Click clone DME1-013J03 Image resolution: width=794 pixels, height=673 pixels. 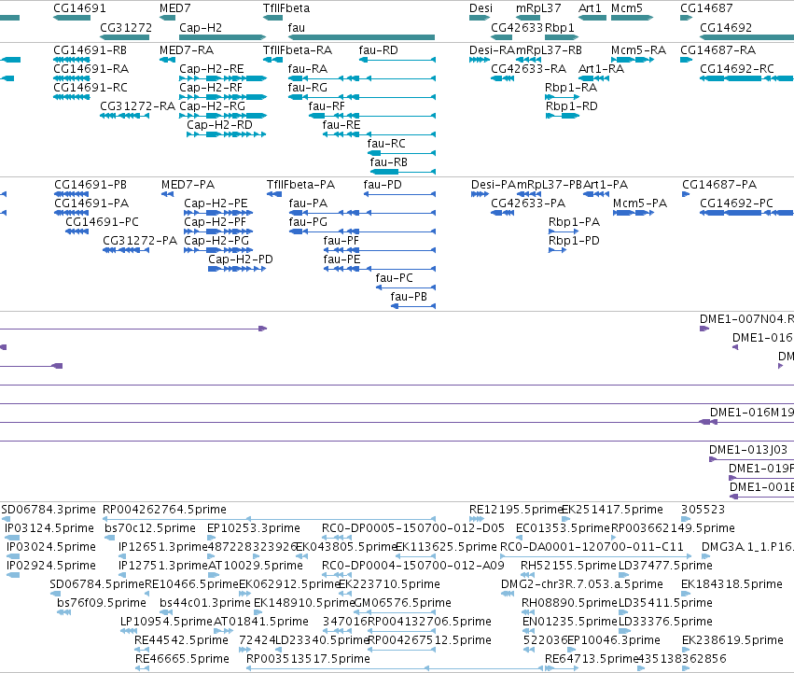[751, 459]
